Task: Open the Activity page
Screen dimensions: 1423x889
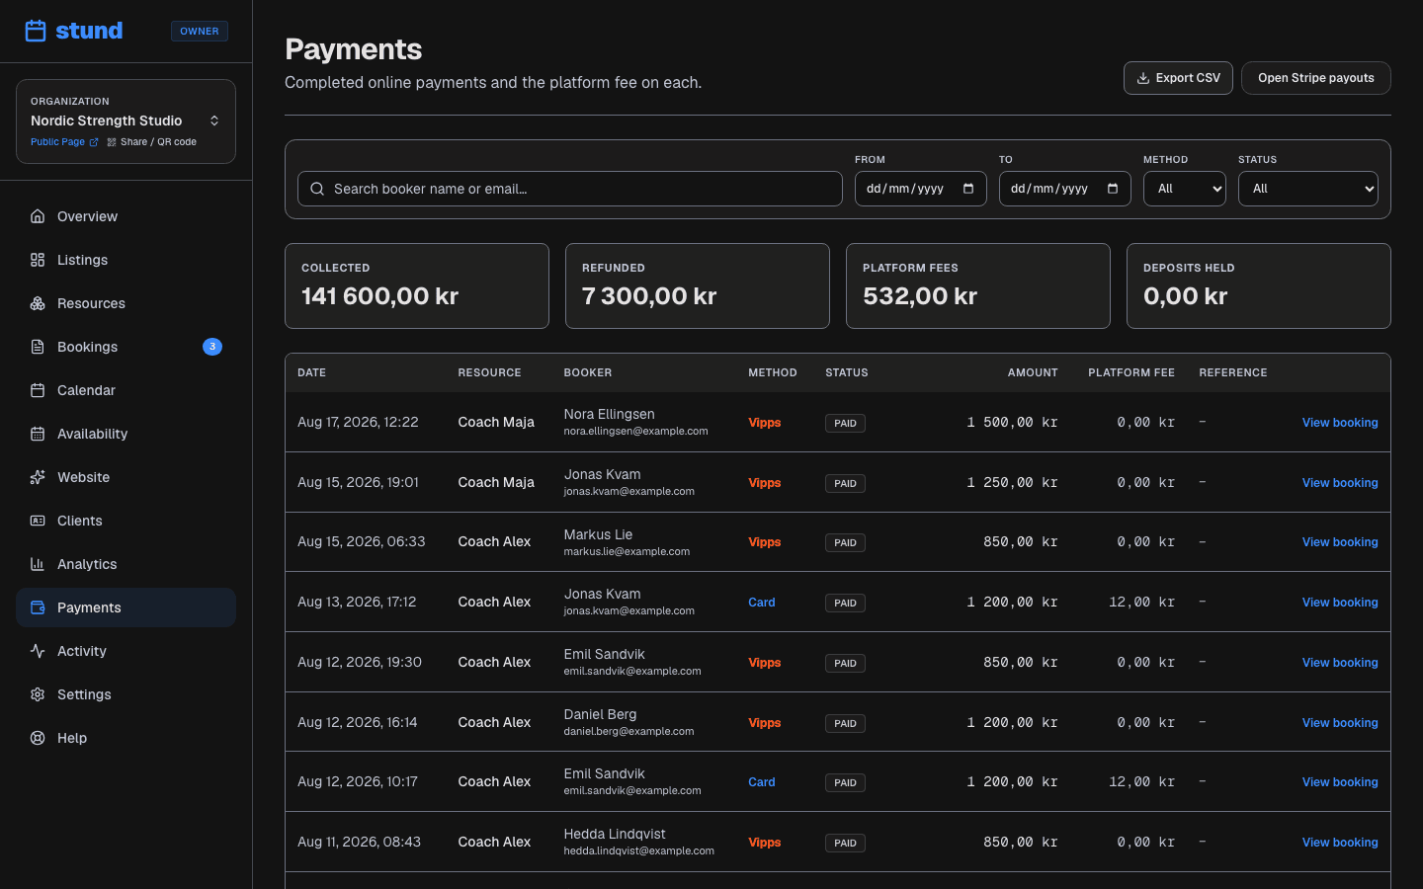Action: tap(126, 651)
